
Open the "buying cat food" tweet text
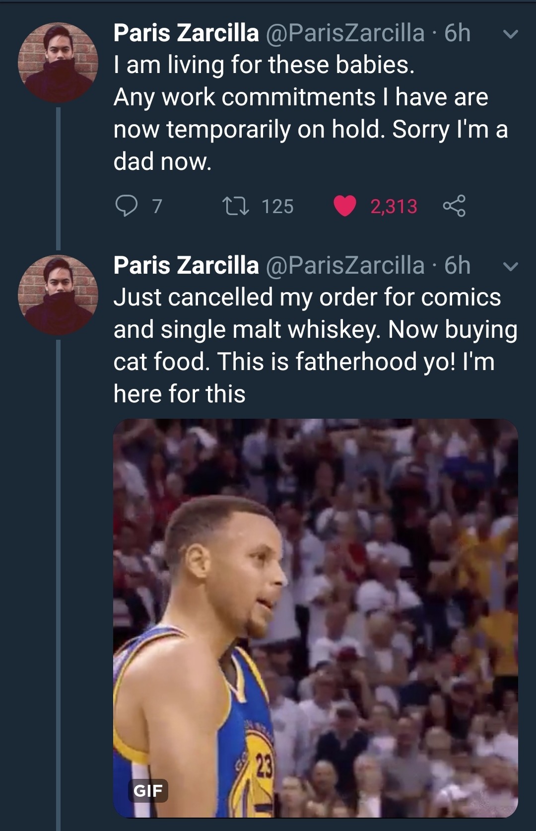pos(315,346)
